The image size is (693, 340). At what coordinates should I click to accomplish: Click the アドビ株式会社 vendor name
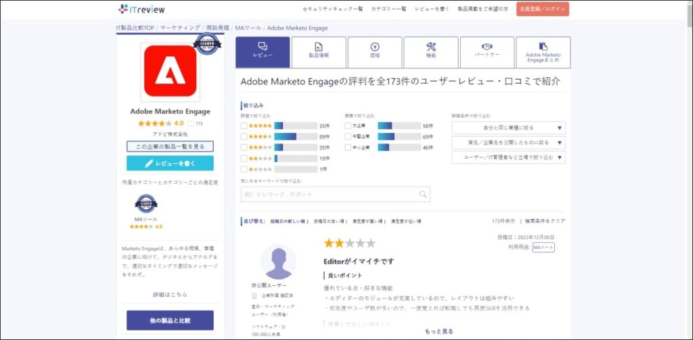tap(170, 134)
